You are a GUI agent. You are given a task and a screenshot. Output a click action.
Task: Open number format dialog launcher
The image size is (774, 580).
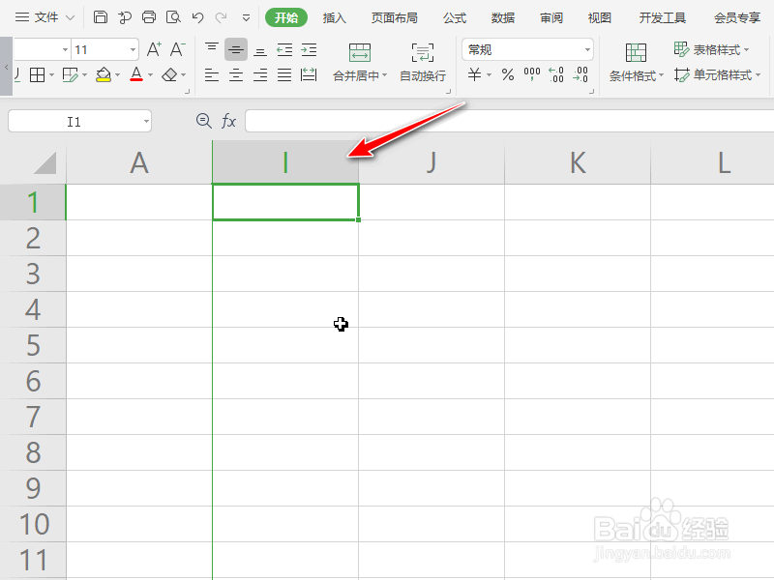pos(591,91)
